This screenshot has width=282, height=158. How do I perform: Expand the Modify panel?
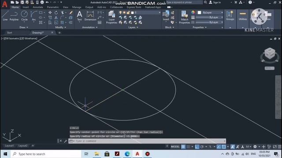click(x=61, y=27)
